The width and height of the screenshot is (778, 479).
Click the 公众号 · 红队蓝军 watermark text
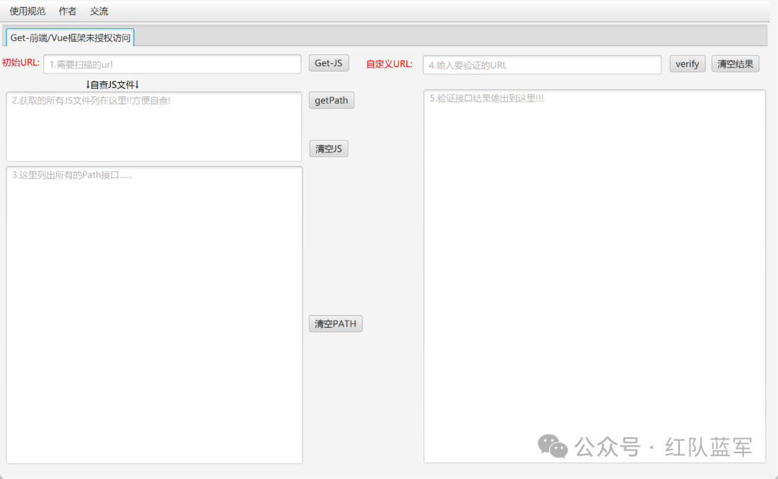[x=664, y=447]
